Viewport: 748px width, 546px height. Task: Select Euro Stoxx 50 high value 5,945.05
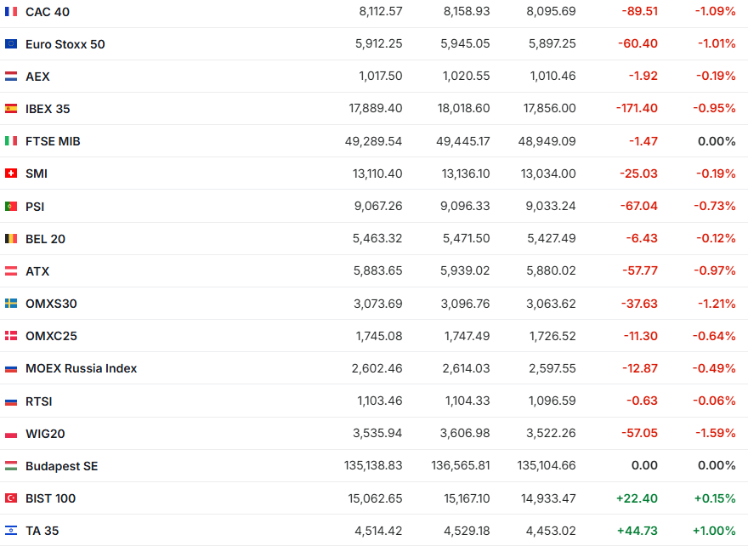(x=465, y=44)
